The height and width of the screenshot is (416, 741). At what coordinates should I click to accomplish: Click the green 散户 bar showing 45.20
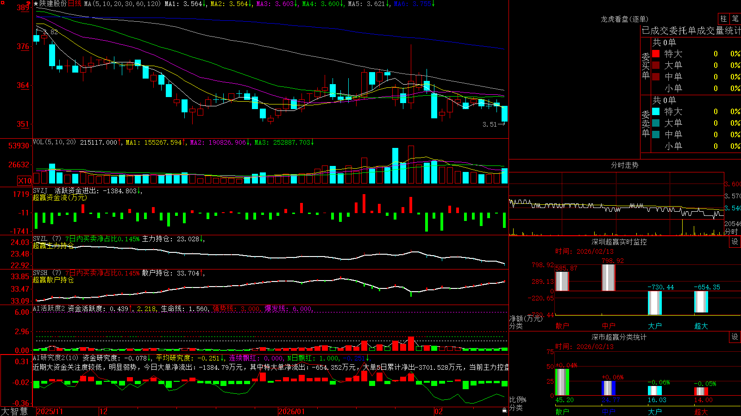tap(562, 382)
